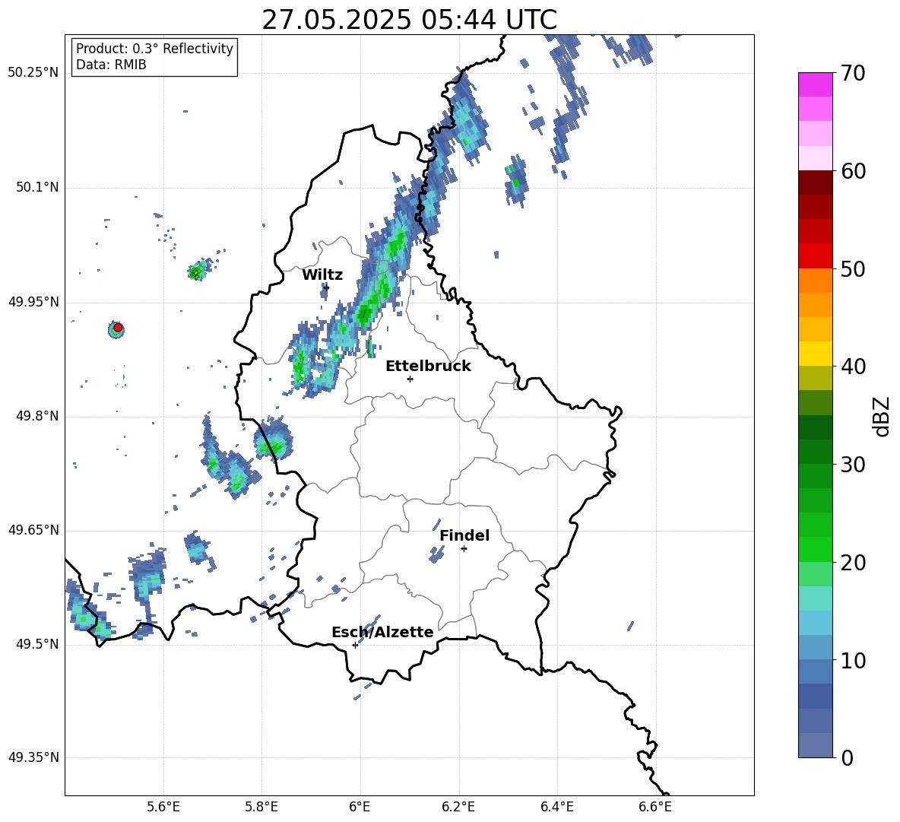This screenshot has height=822, width=900.
Task: Click the 6.6°E longitude label
Action: click(655, 807)
